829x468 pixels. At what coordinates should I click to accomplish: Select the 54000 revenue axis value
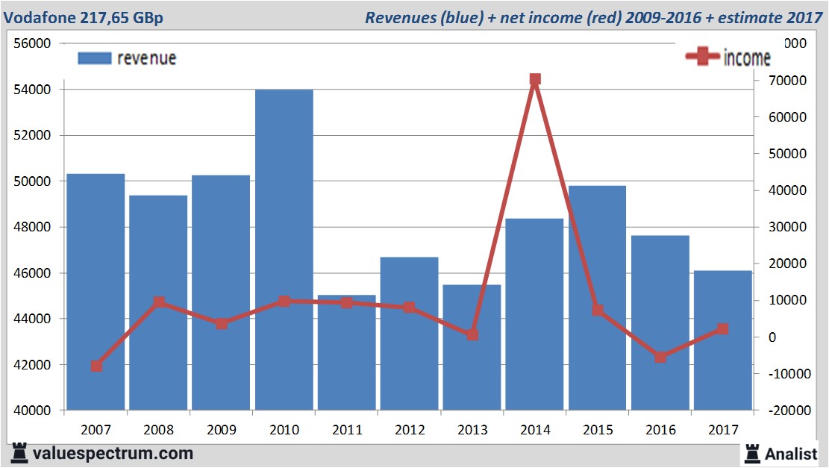pos(32,90)
